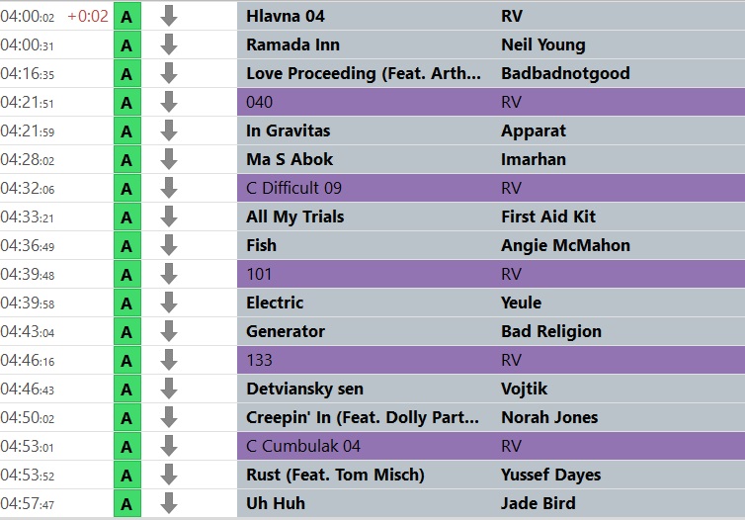Toggle green A badge for Ma S Abok

tap(127, 159)
